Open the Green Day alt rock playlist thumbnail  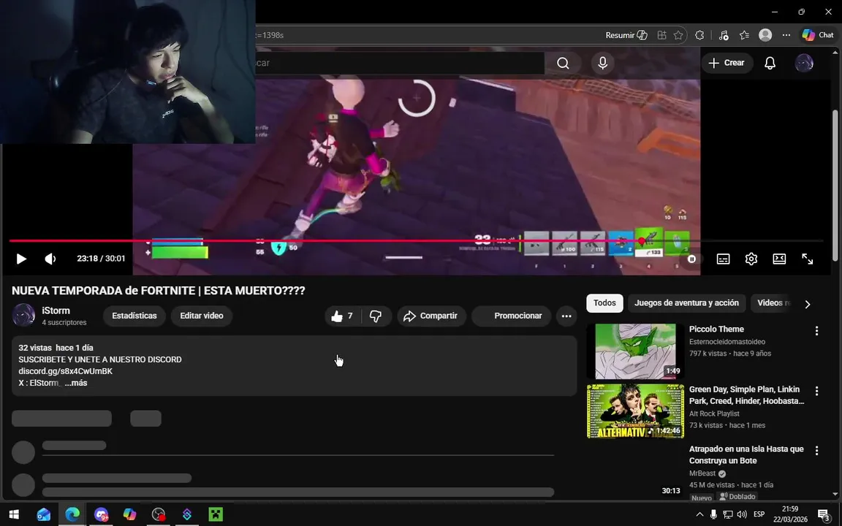pyautogui.click(x=635, y=411)
